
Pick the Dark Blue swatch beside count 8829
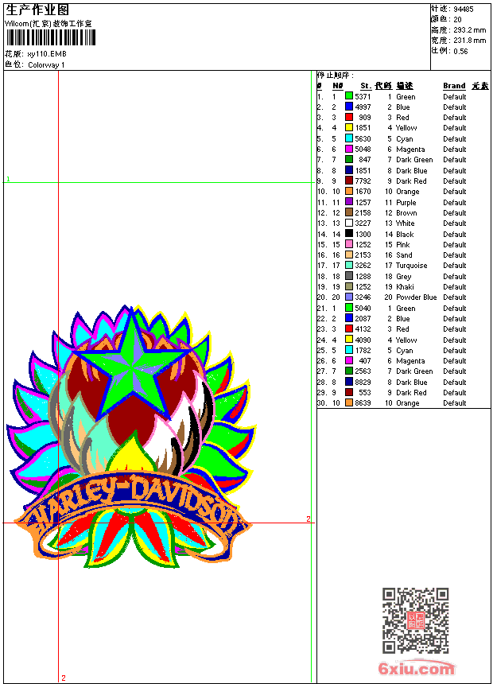[x=349, y=381]
